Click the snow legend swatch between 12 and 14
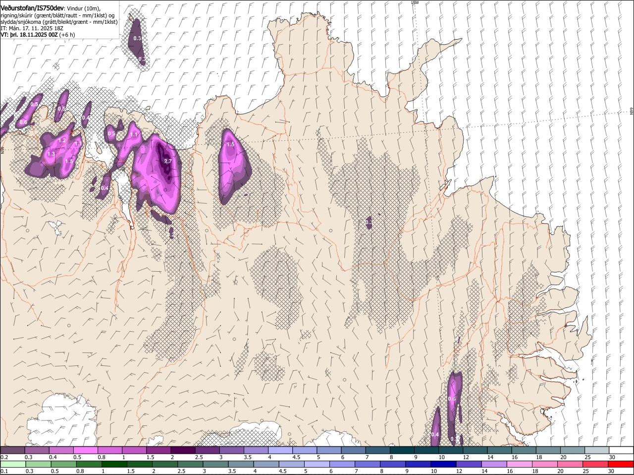This screenshot has width=634, height=475. coord(475,450)
